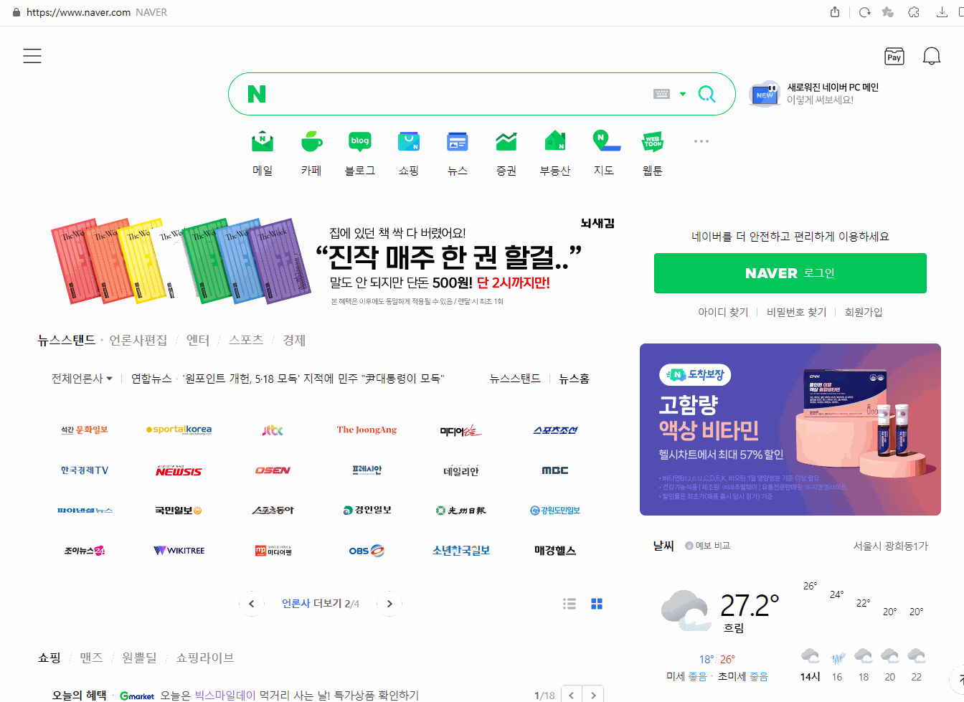Select the 스포츠 tab
964x702 pixels.
pos(246,340)
